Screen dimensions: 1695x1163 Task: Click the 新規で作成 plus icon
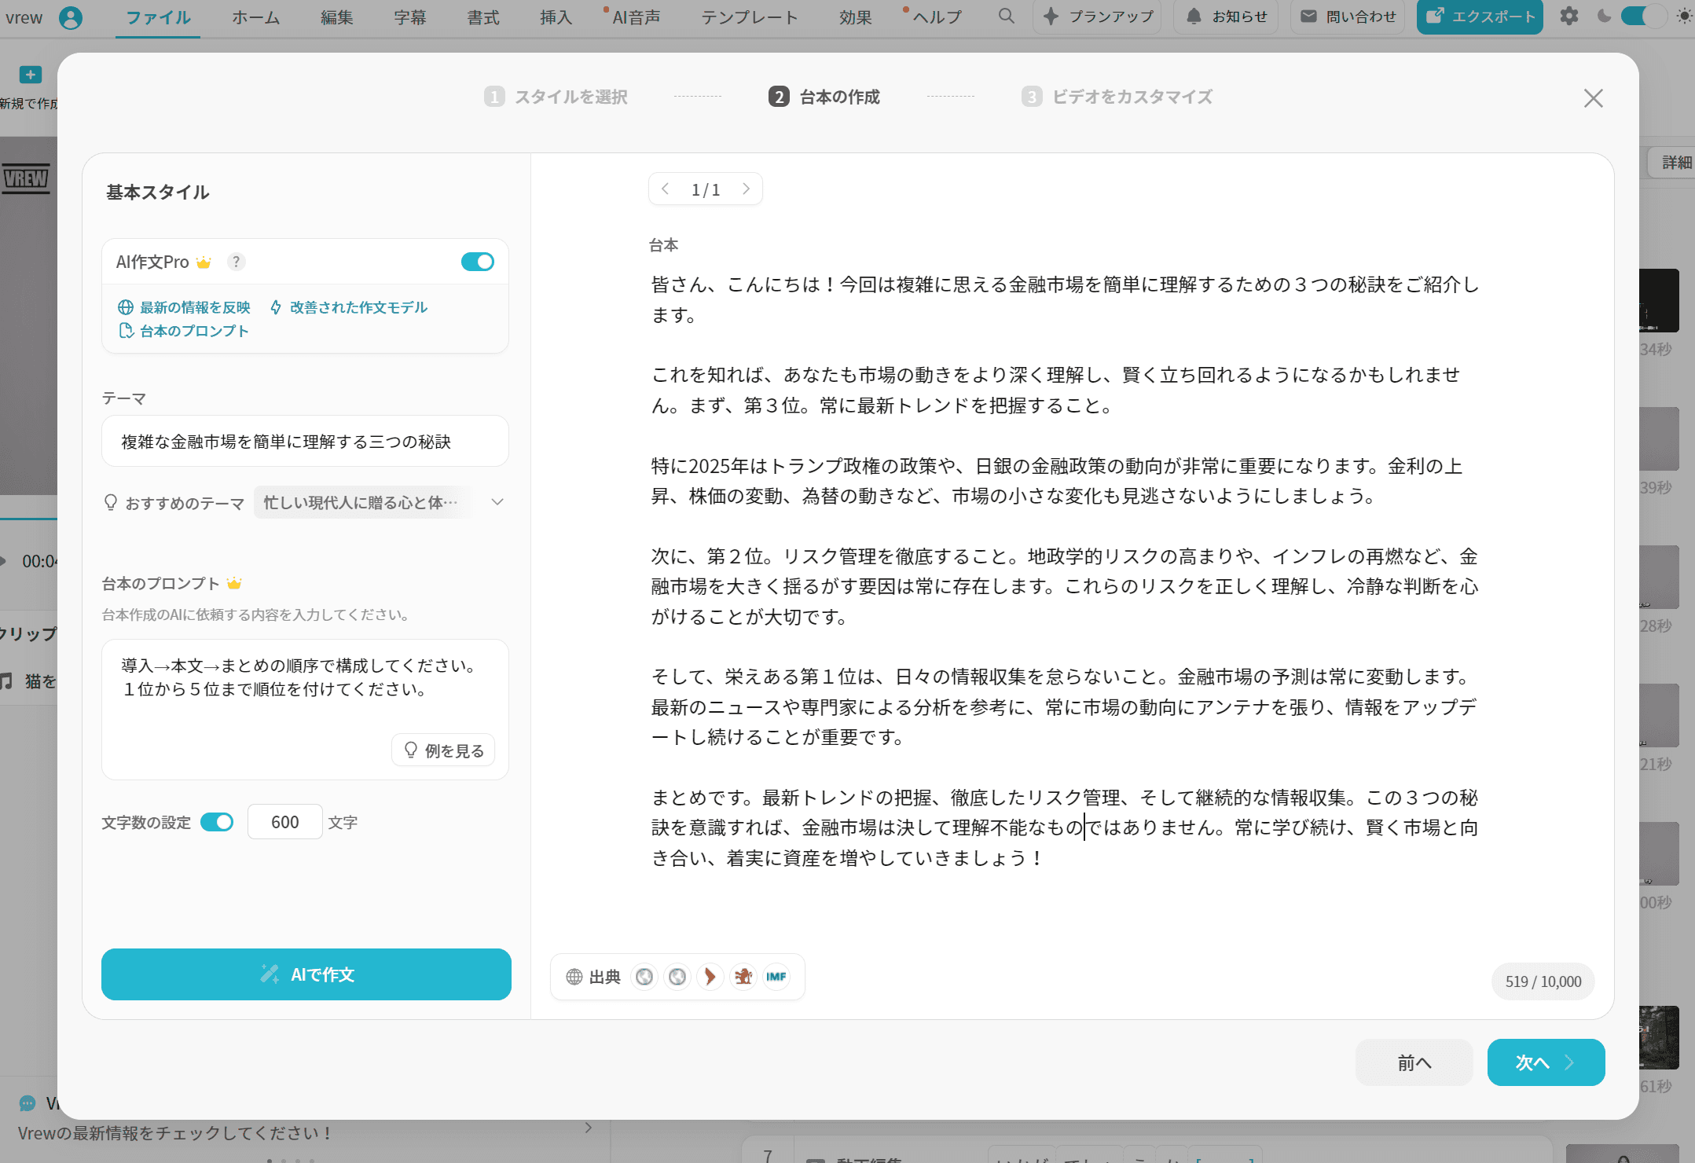pos(30,75)
